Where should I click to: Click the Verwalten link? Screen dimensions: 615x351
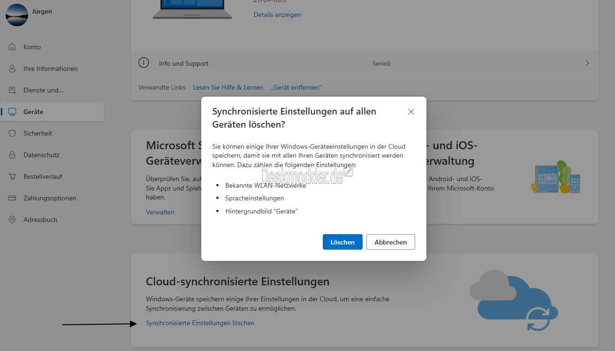pos(160,212)
